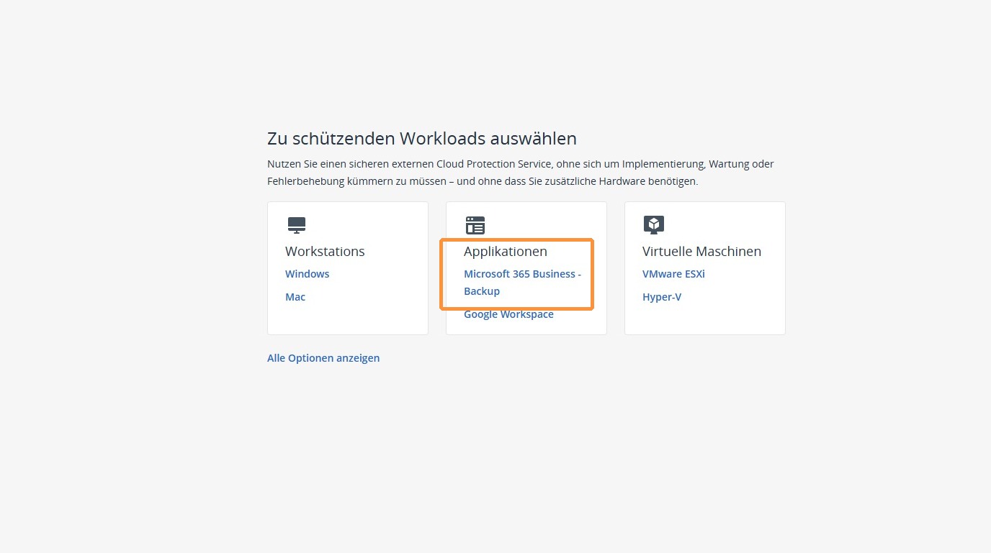Click the Virtuelle Maschinen card heading
The height and width of the screenshot is (553, 991).
(x=701, y=252)
